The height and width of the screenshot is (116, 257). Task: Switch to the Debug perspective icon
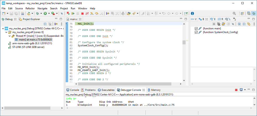(254, 13)
